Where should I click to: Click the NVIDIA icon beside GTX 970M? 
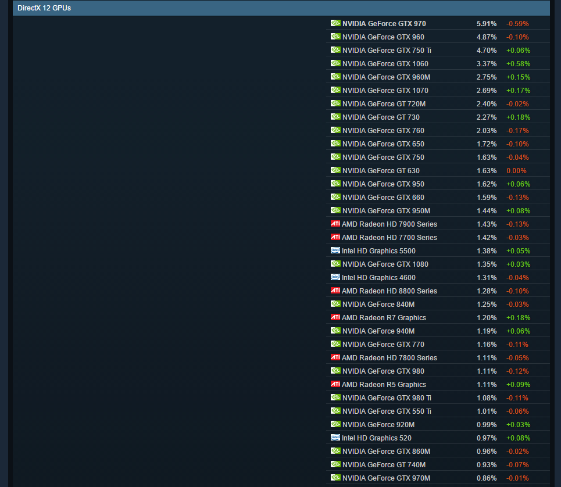coord(335,477)
